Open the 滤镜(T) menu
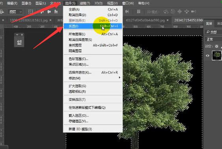The width and height of the screenshot is (222, 149). coord(85,3)
